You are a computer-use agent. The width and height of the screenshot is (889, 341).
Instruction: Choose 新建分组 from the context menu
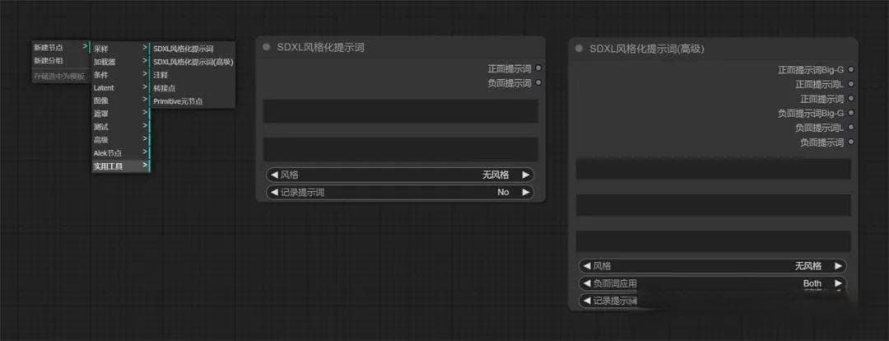(61, 61)
